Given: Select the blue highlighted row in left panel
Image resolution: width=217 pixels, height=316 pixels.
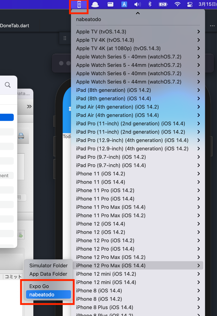Looking at the screenshot, I should tap(7, 117).
